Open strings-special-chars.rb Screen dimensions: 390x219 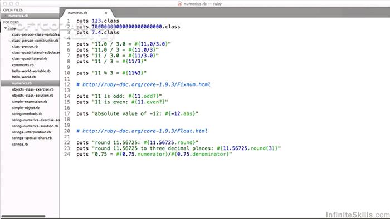click(x=32, y=138)
